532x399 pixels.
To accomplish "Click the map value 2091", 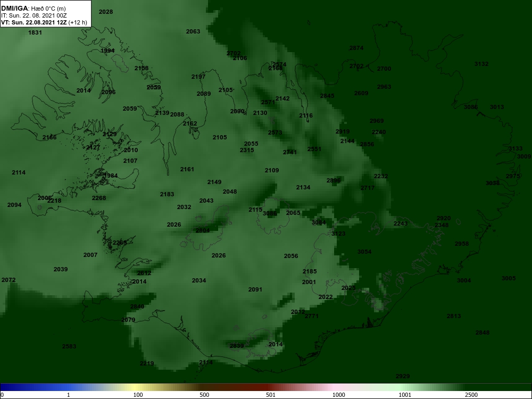I will point(255,290).
